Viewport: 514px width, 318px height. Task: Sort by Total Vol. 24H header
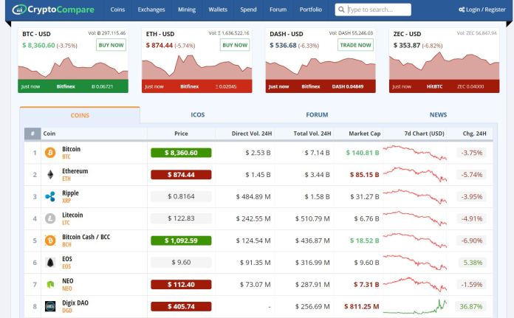(x=312, y=134)
